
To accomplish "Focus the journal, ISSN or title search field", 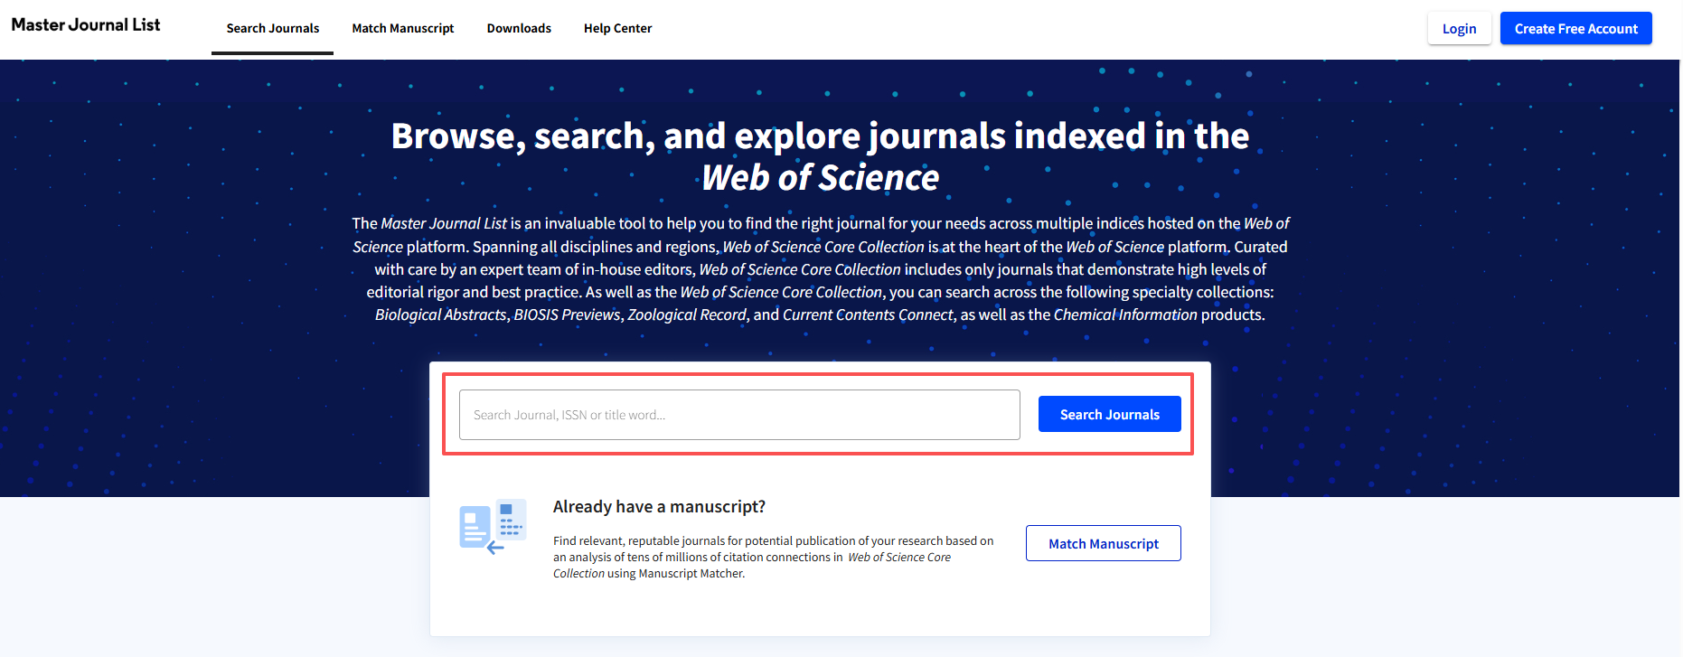I will point(738,415).
